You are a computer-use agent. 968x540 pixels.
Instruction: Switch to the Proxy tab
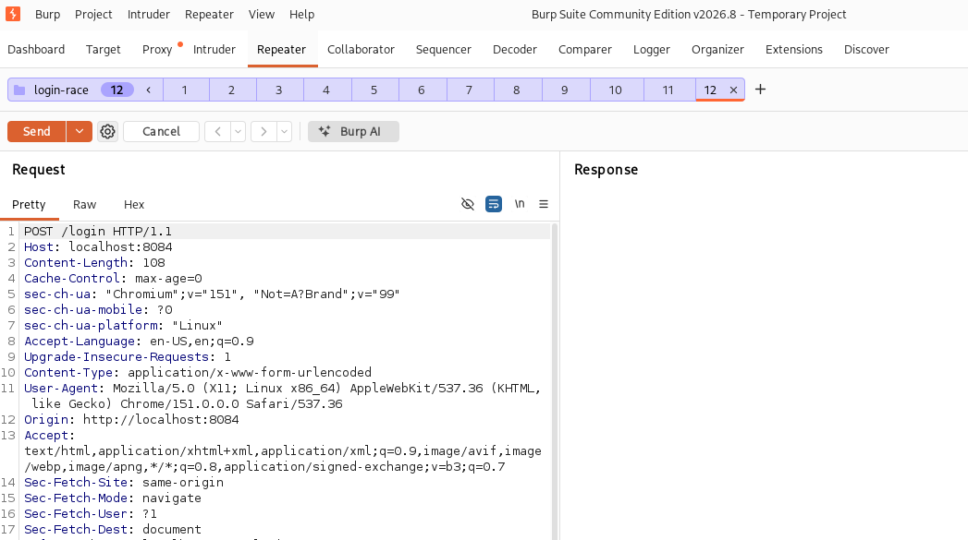click(x=157, y=49)
